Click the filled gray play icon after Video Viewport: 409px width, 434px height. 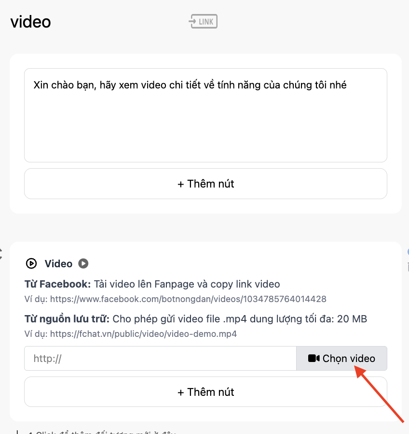point(83,263)
